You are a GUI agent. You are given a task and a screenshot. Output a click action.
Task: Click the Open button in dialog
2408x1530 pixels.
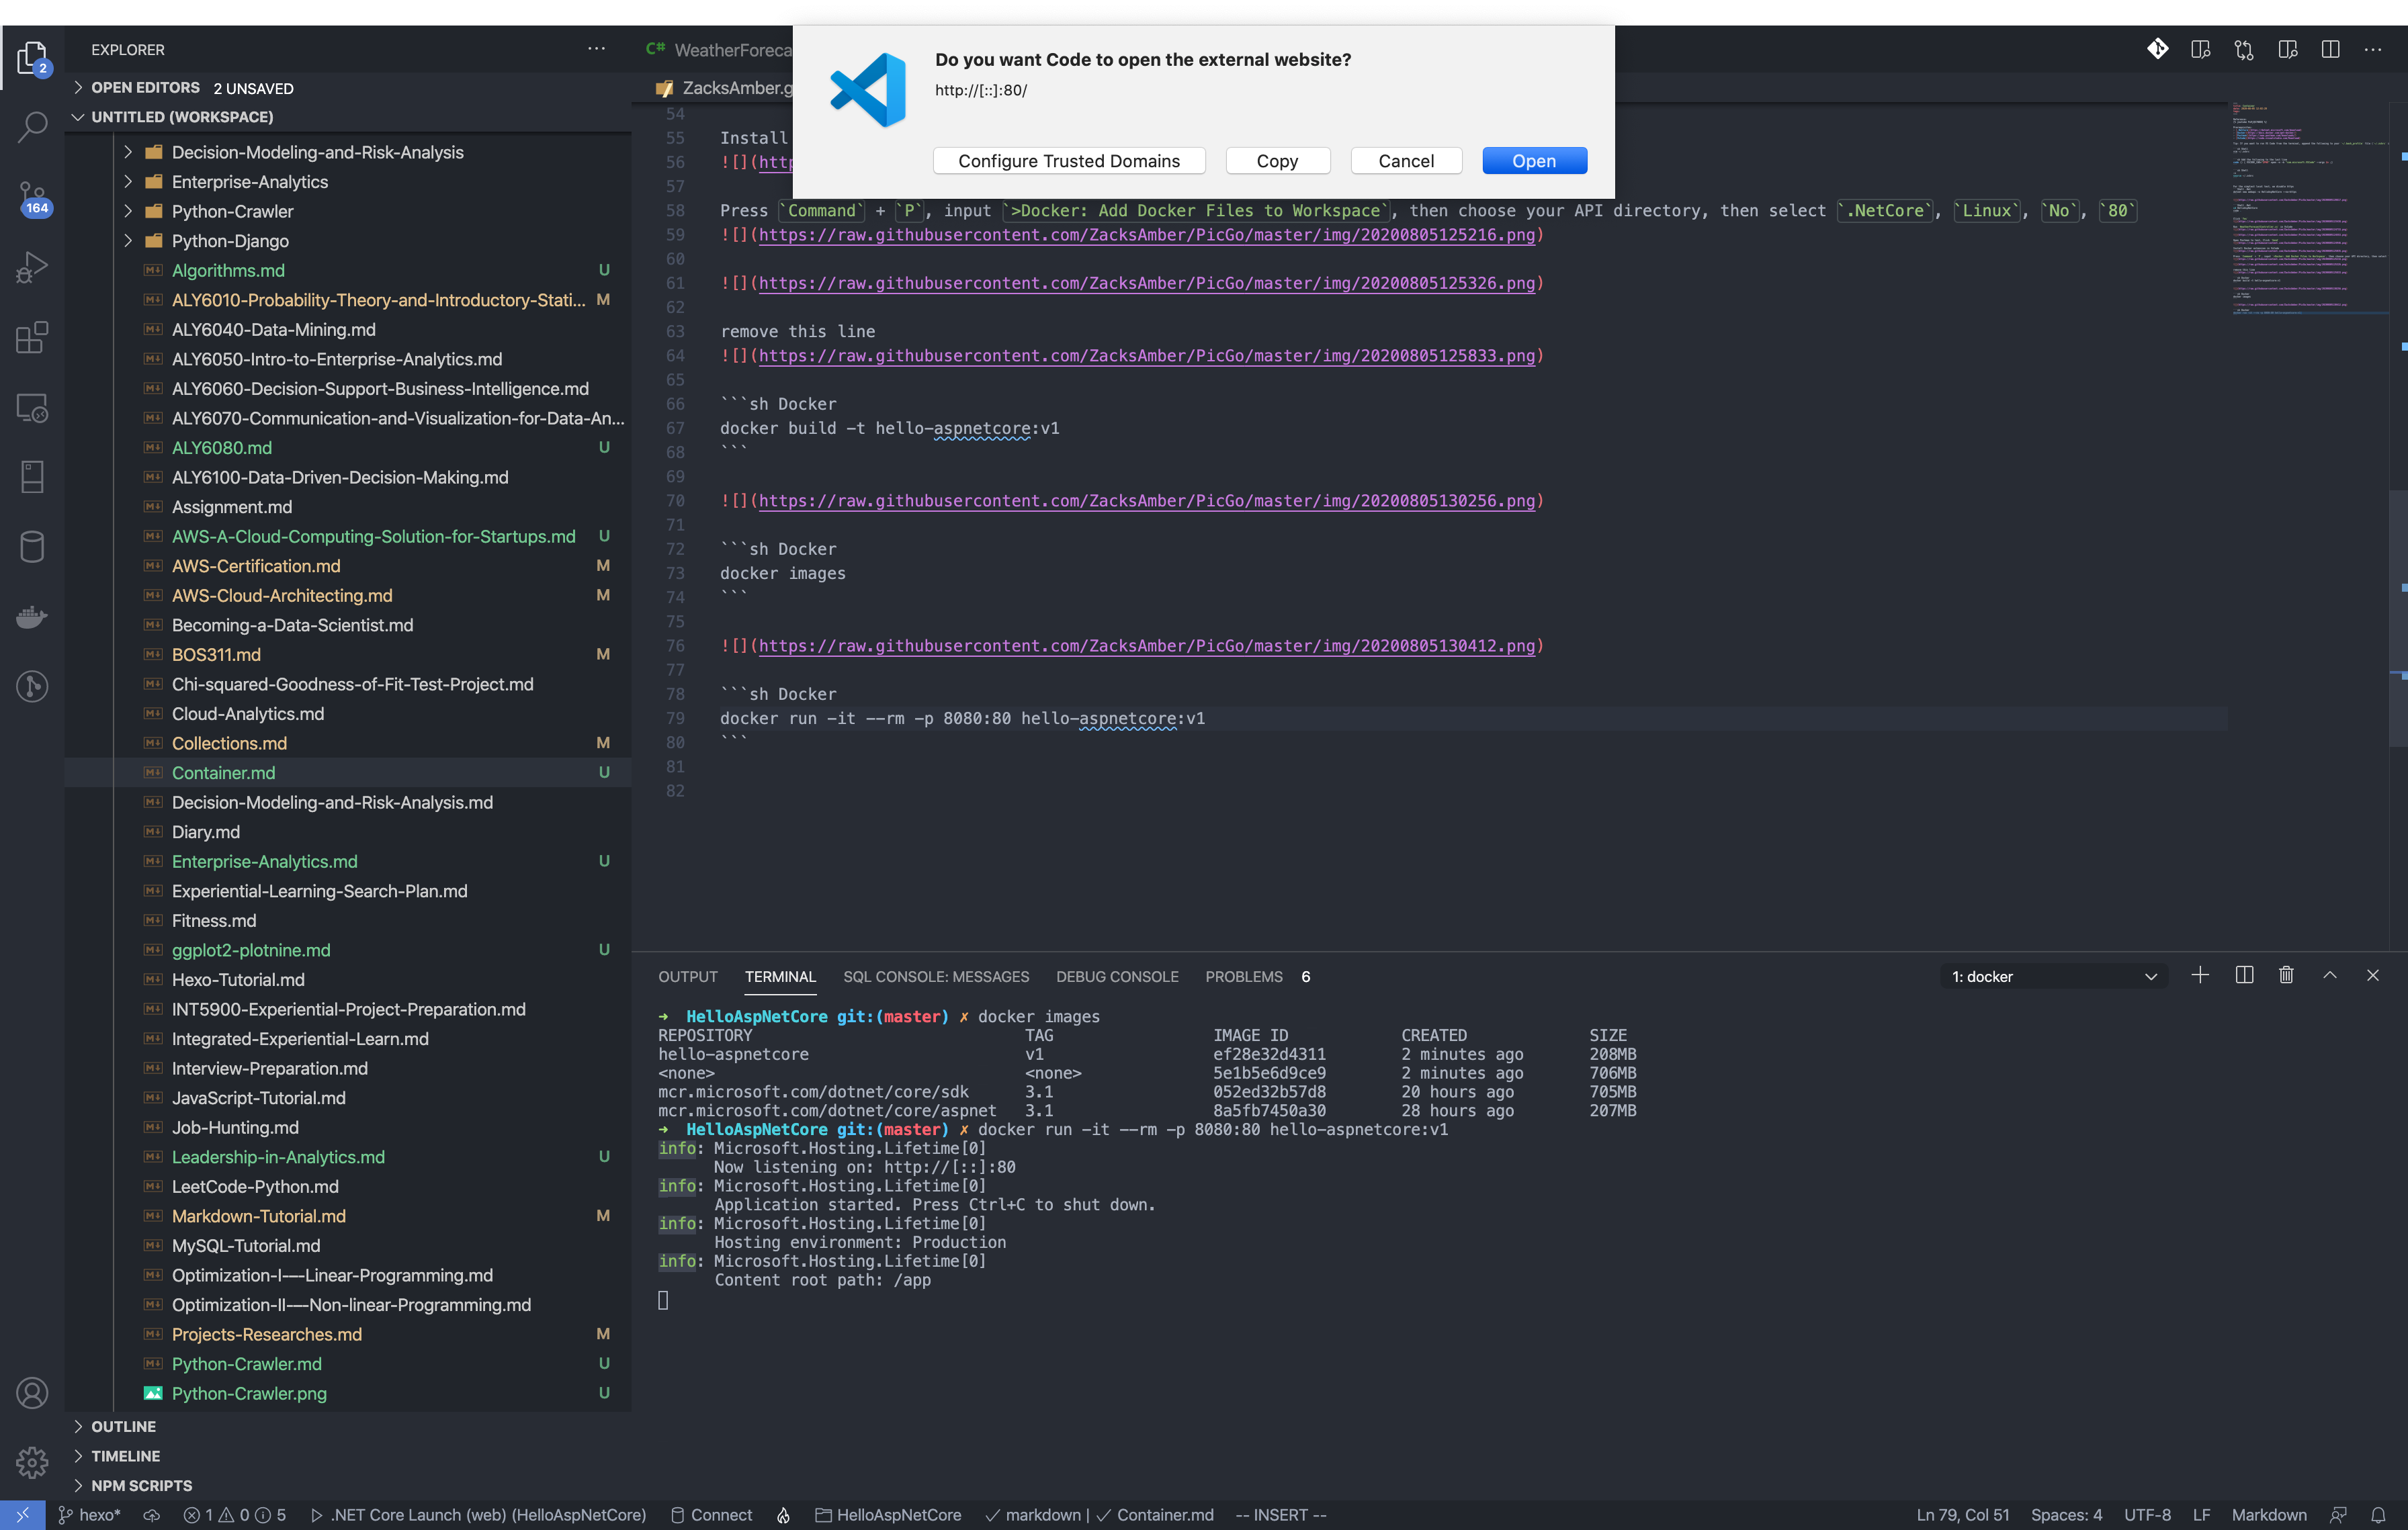point(1533,161)
